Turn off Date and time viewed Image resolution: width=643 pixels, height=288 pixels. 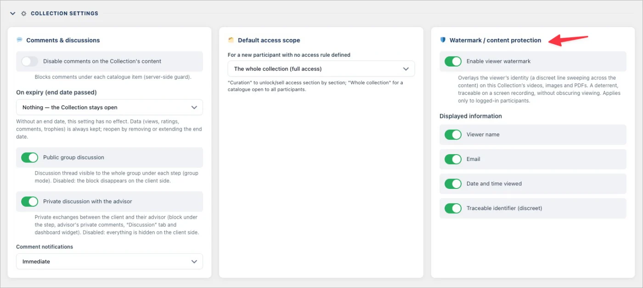tap(453, 183)
